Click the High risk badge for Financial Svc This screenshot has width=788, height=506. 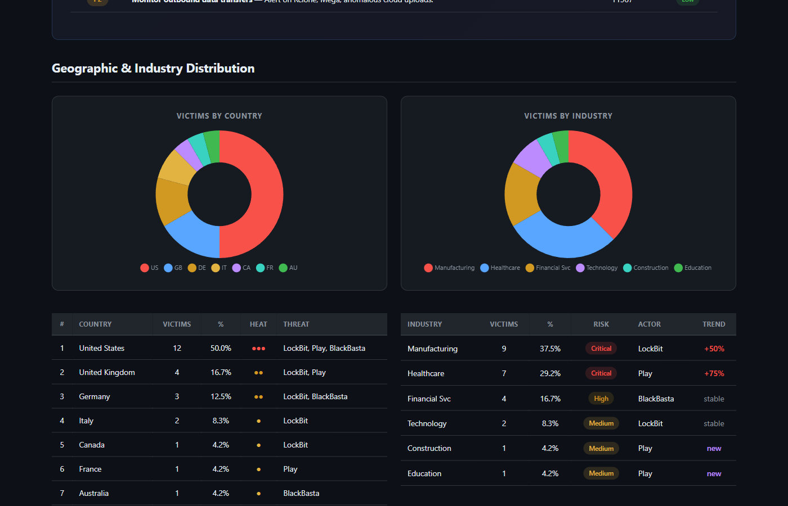[601, 399]
